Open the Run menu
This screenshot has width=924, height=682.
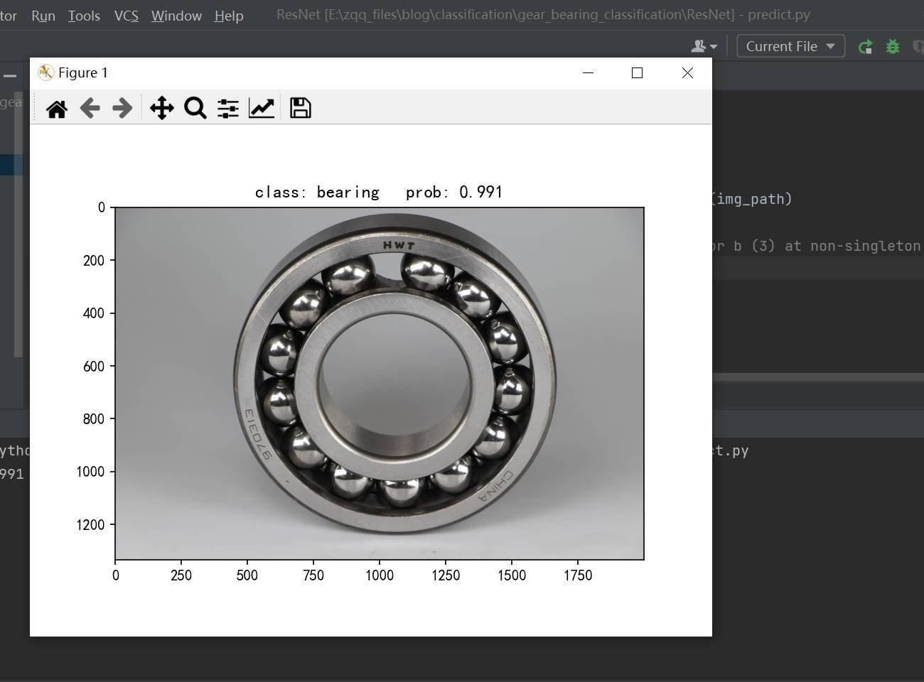(x=43, y=16)
